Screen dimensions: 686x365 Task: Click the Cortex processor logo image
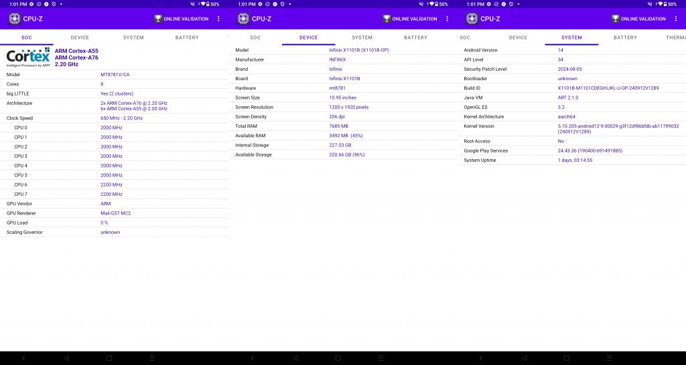(28, 57)
